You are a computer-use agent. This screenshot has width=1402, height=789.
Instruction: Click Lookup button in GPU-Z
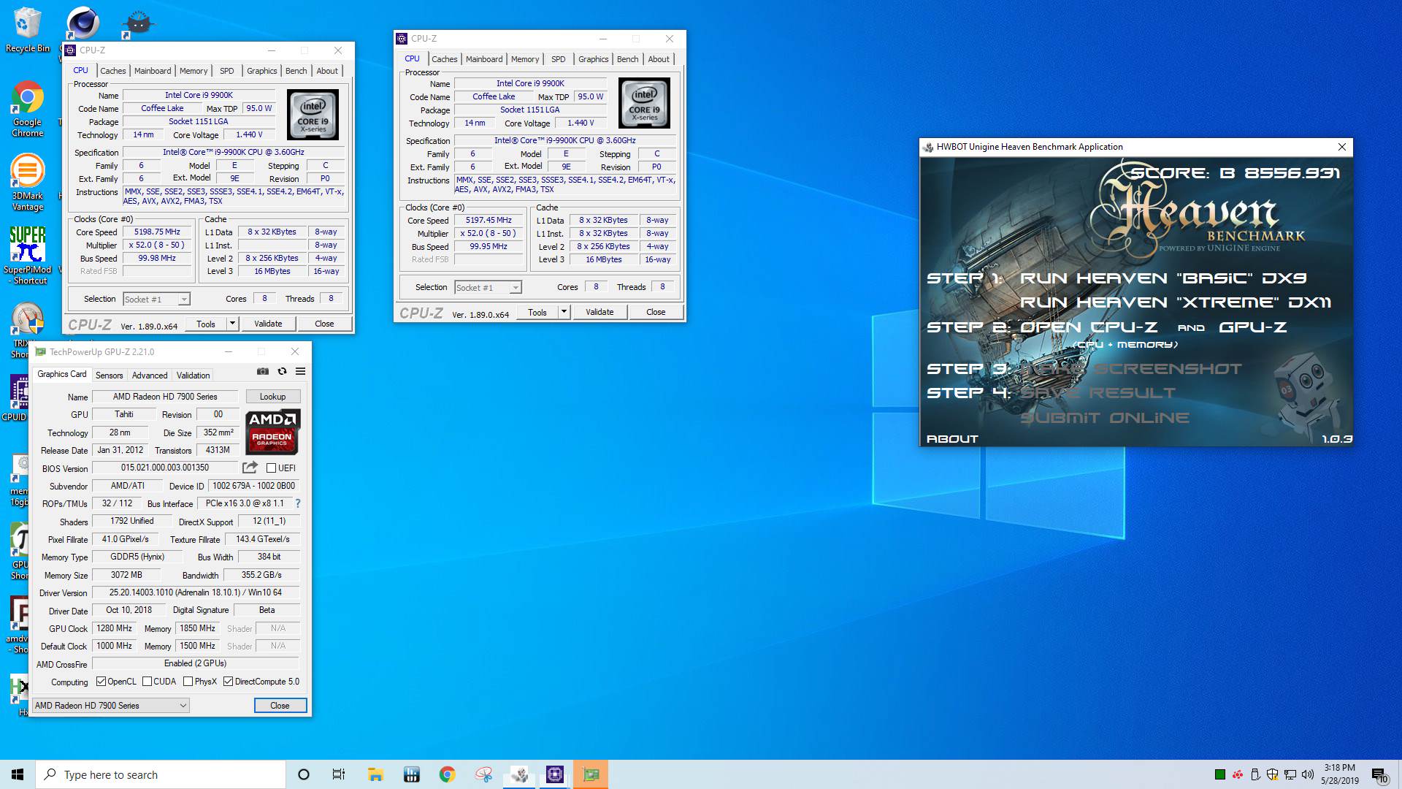[x=273, y=397]
